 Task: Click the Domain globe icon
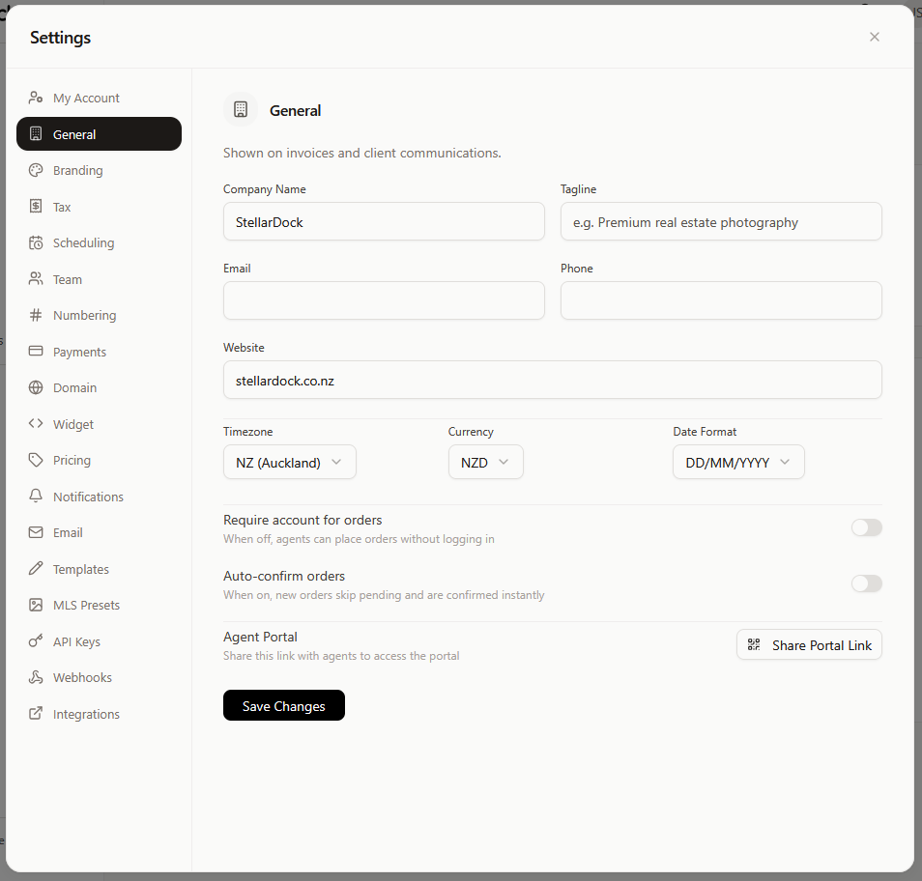[36, 387]
